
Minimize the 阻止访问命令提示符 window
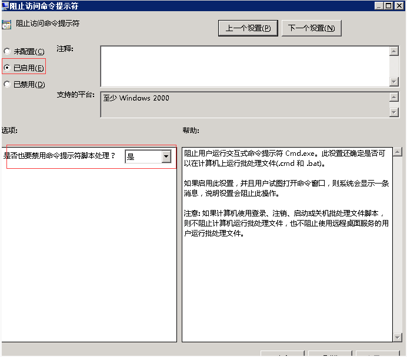[379, 5]
